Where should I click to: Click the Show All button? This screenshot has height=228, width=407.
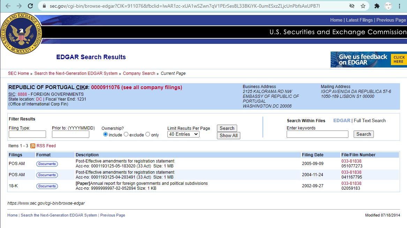click(228, 135)
